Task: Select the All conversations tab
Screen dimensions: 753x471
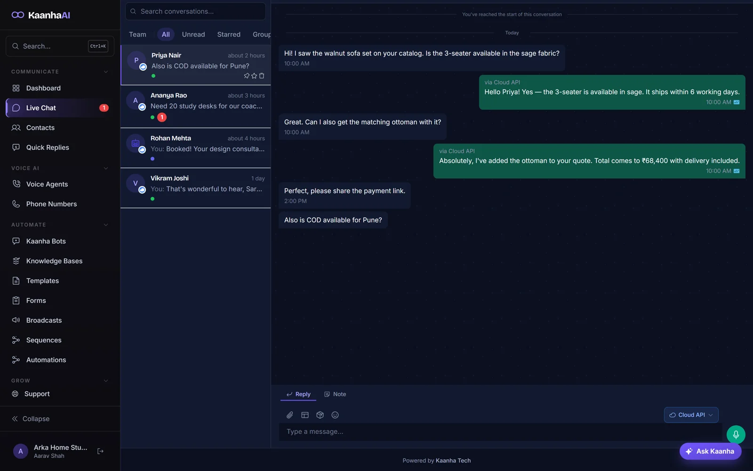Action: [166, 34]
